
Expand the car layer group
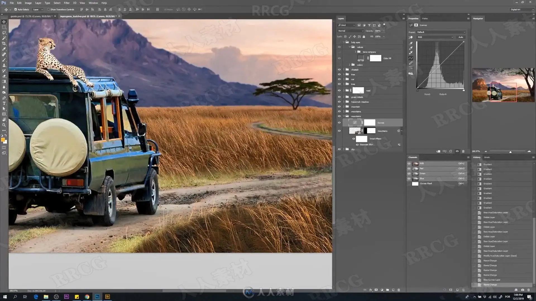(x=344, y=79)
